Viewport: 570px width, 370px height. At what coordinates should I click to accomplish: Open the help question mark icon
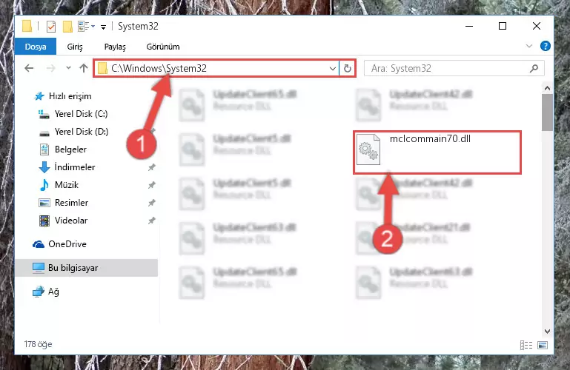point(545,46)
